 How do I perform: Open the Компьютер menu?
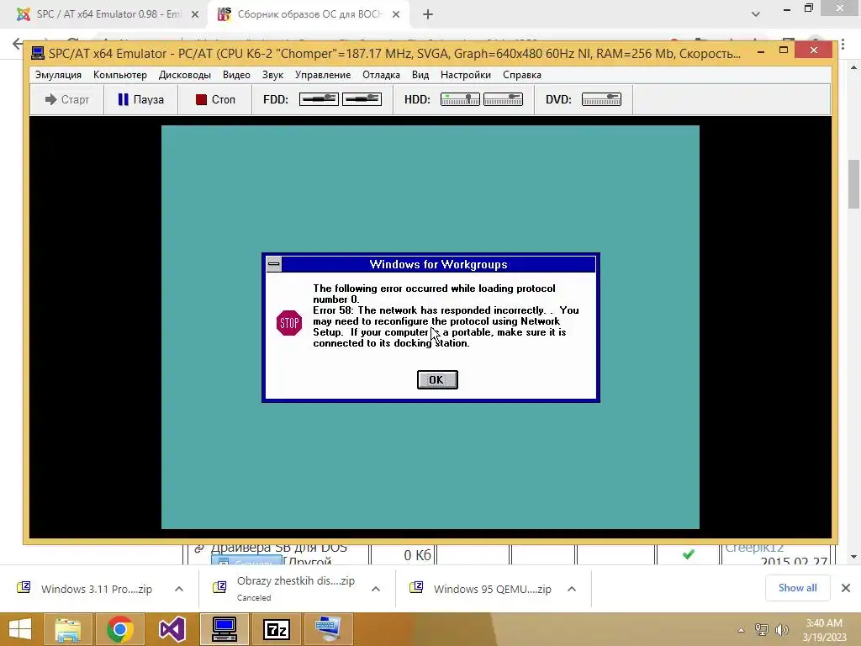pyautogui.click(x=119, y=75)
